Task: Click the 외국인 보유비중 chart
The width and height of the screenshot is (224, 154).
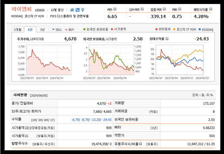Action: tap(112, 60)
